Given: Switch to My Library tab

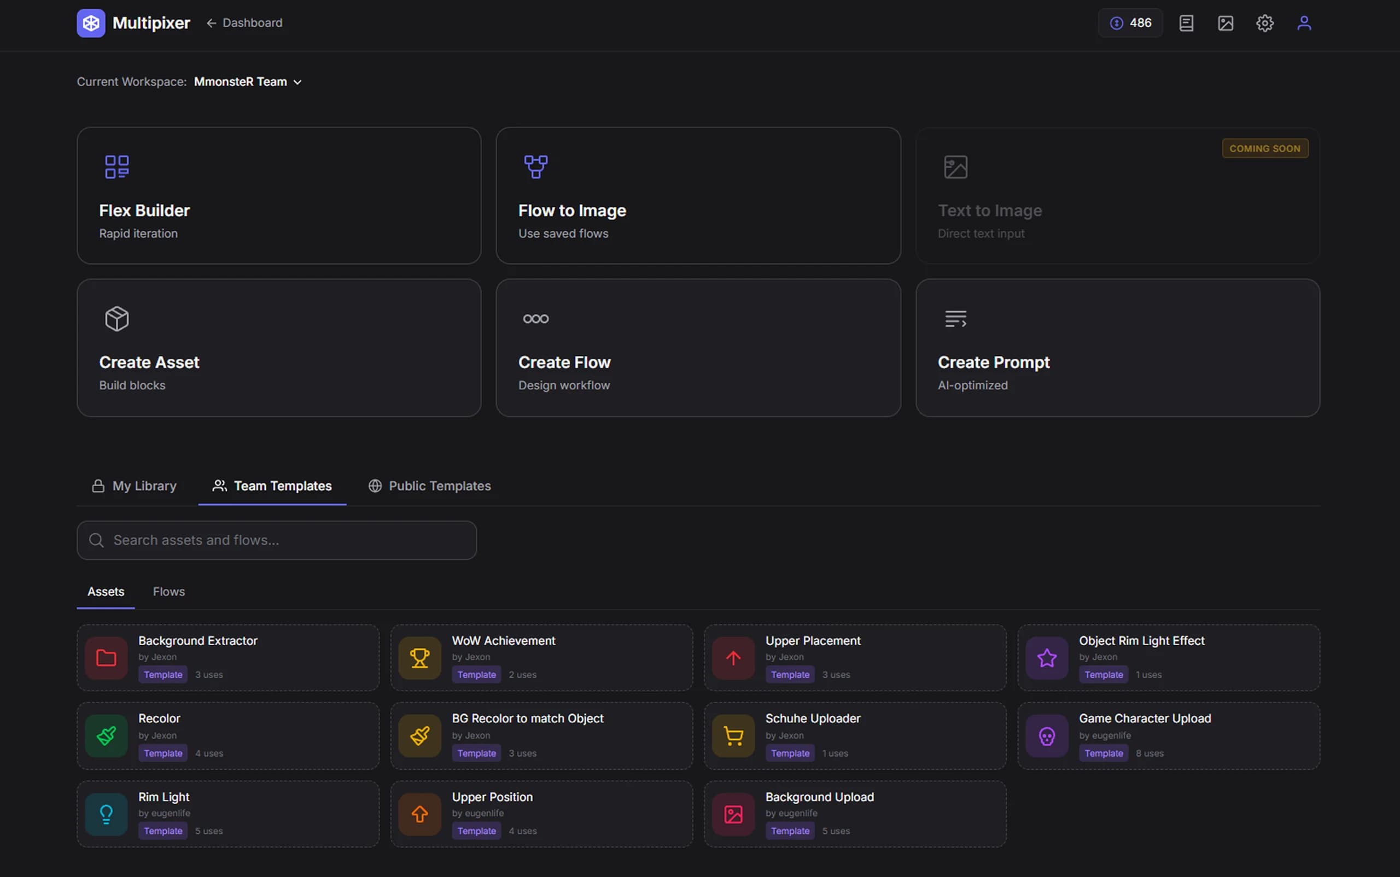Looking at the screenshot, I should [134, 486].
